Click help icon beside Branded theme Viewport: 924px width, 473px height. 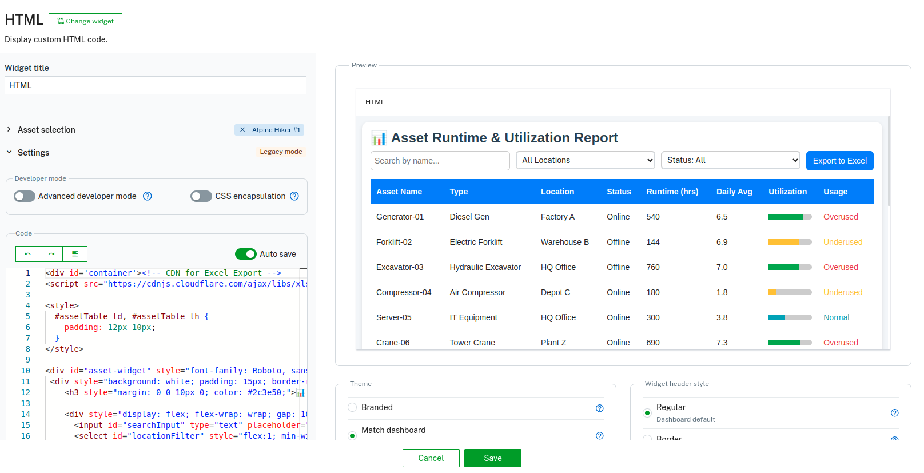coord(599,408)
